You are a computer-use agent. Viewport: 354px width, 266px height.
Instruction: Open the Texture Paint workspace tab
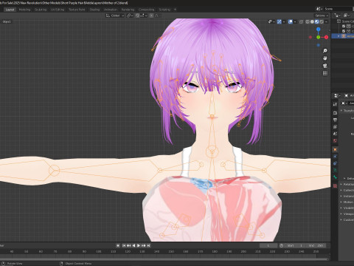click(77, 10)
